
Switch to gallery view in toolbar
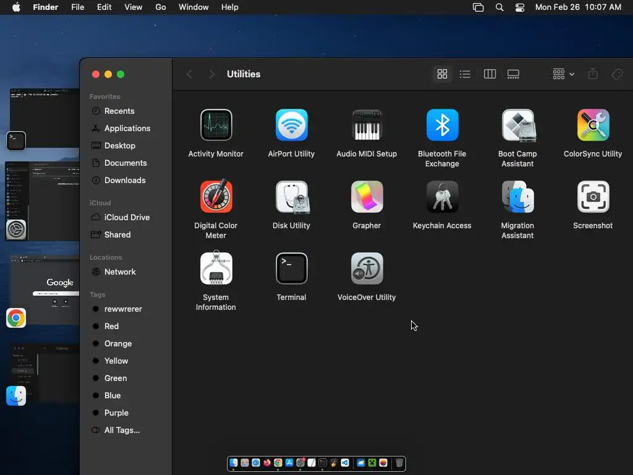click(x=513, y=74)
